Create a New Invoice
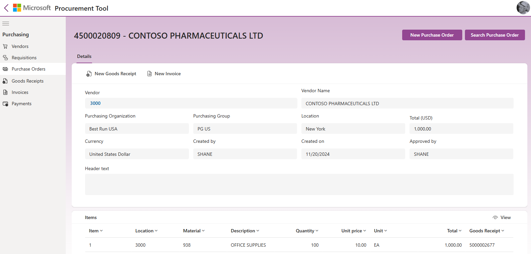Image resolution: width=531 pixels, height=254 pixels. 164,74
